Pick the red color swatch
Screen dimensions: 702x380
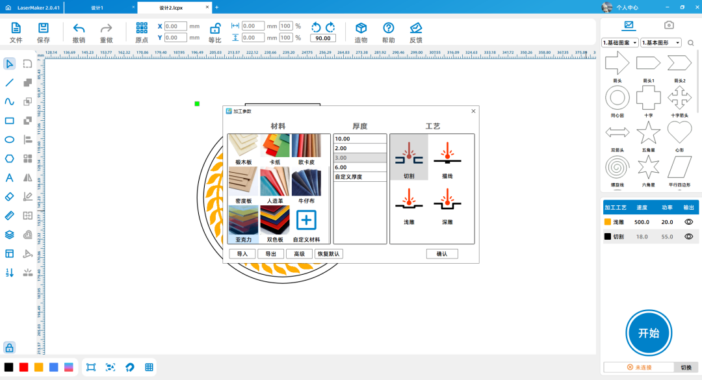24,367
